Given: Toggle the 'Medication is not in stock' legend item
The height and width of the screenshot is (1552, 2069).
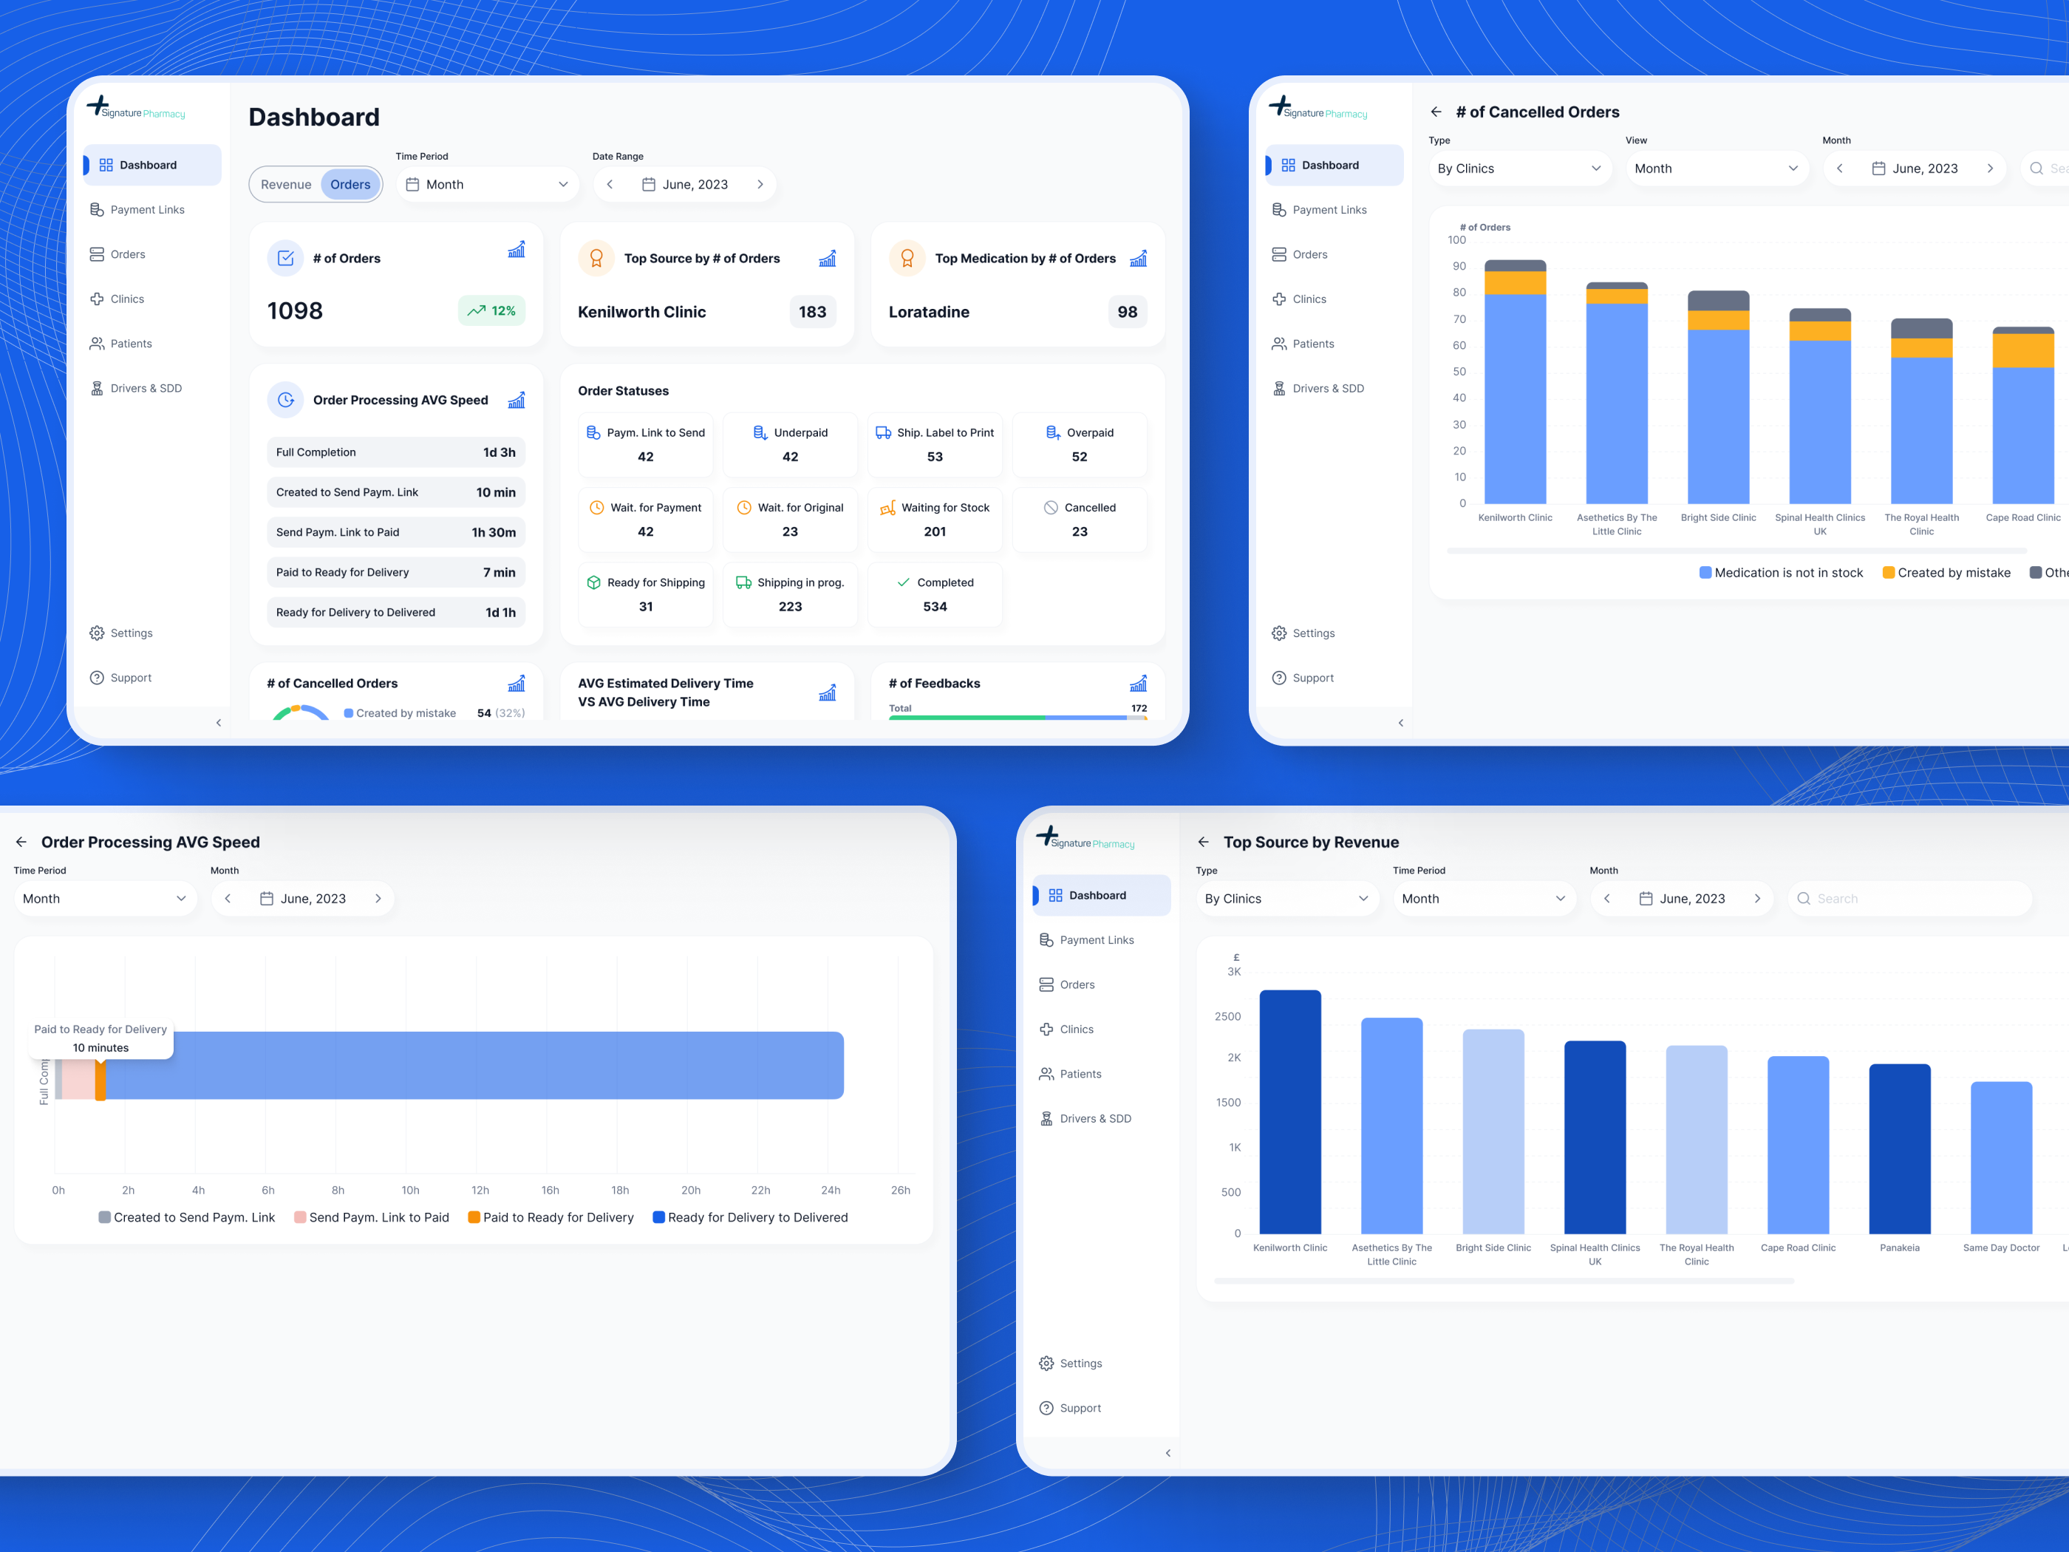Looking at the screenshot, I should [x=1780, y=571].
